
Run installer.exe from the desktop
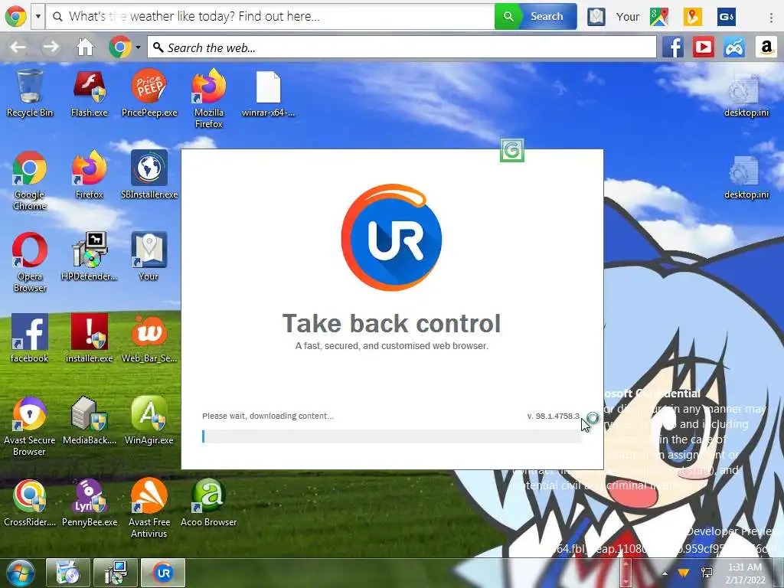pos(89,338)
